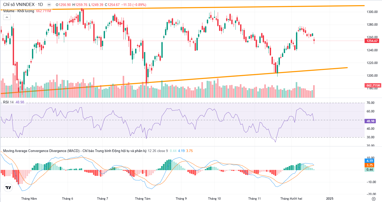Image resolution: width=382 pixels, height=202 pixels.
Task: Click the red current price label 1254.67
Action: [x=372, y=41]
